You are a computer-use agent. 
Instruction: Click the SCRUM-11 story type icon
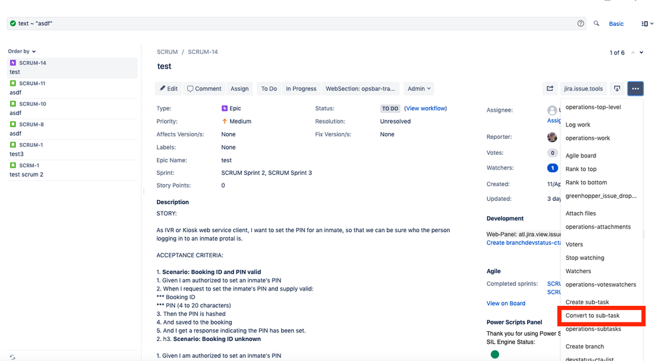(x=13, y=83)
